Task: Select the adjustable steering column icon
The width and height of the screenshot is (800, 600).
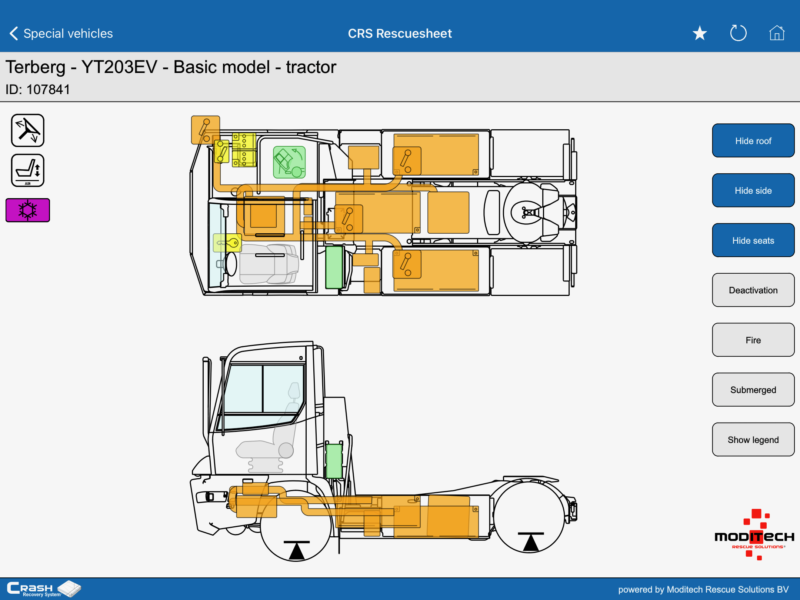Action: (28, 130)
